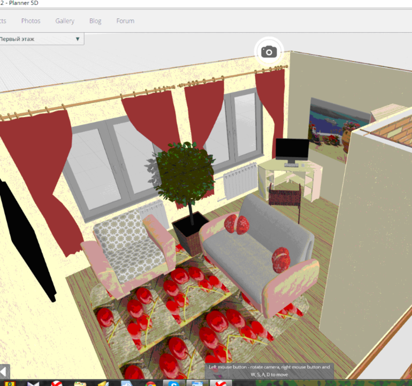Select the computer monitor on the corner desk
This screenshot has height=386, width=412.
coord(292,150)
